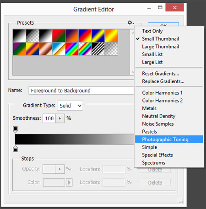Click the stop Color swatch box
This screenshot has width=206, height=209.
(54, 182)
